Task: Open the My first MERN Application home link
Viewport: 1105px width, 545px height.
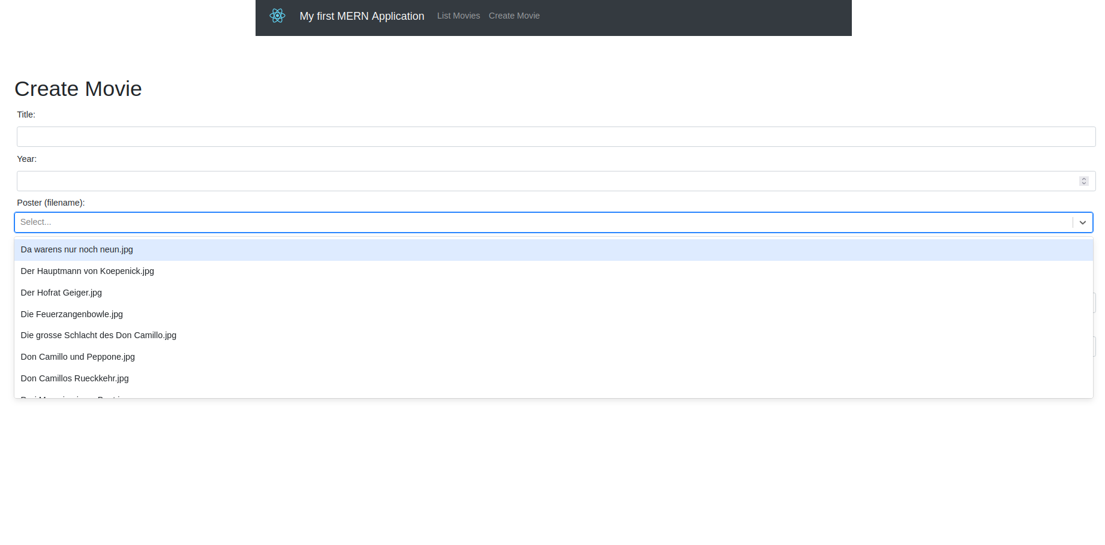Action: [362, 16]
